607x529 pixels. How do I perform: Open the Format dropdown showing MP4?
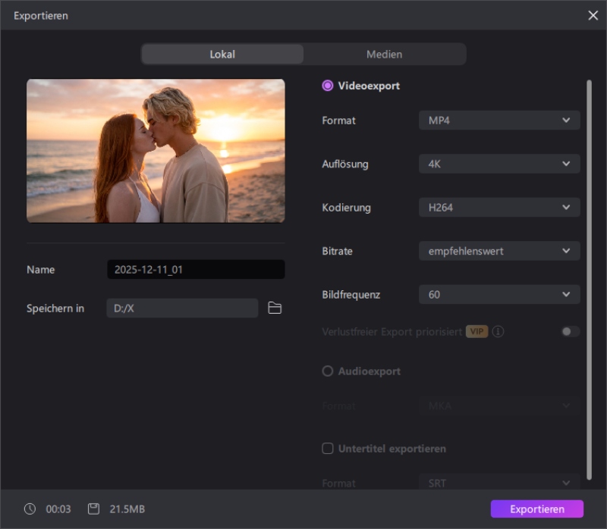point(499,121)
